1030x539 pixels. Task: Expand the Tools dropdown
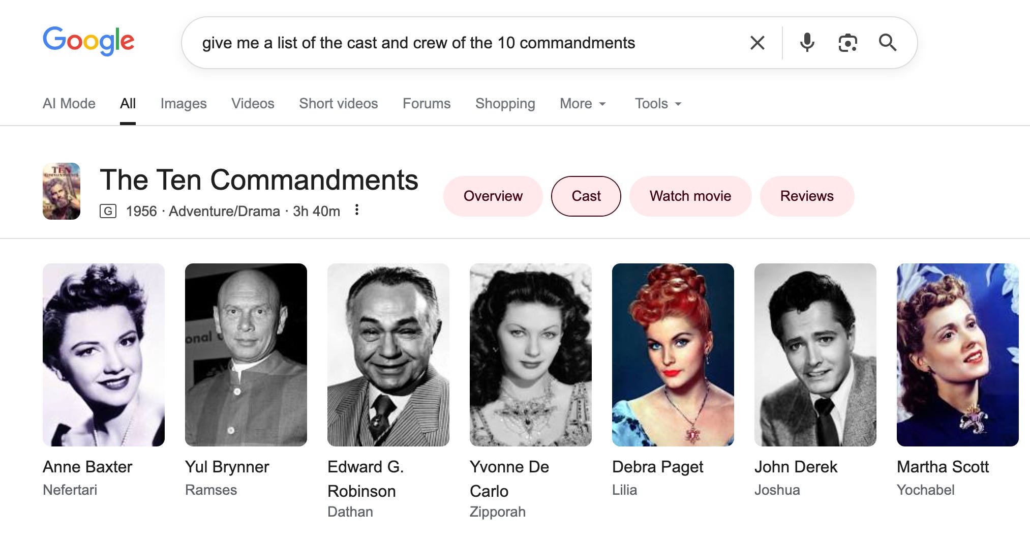pos(658,104)
